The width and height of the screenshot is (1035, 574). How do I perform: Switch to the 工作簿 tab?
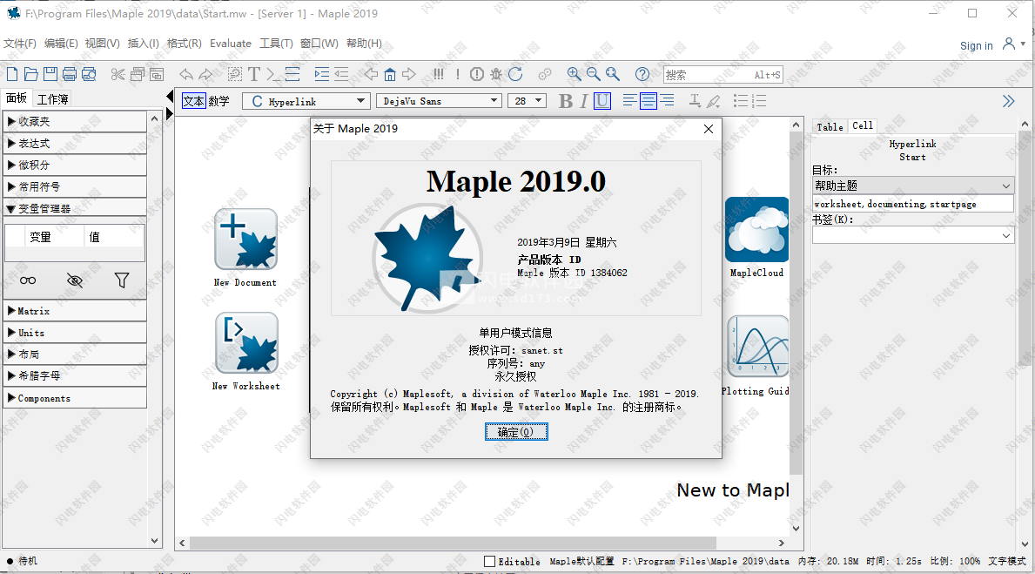[53, 99]
